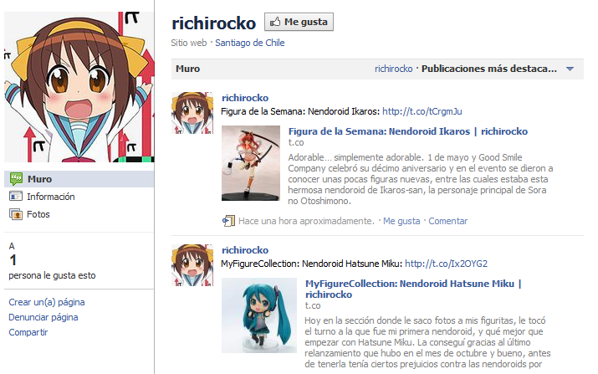Viewport: 598px width, 374px height.
Task: Click the Información card icon in sidebar
Action: [x=16, y=197]
